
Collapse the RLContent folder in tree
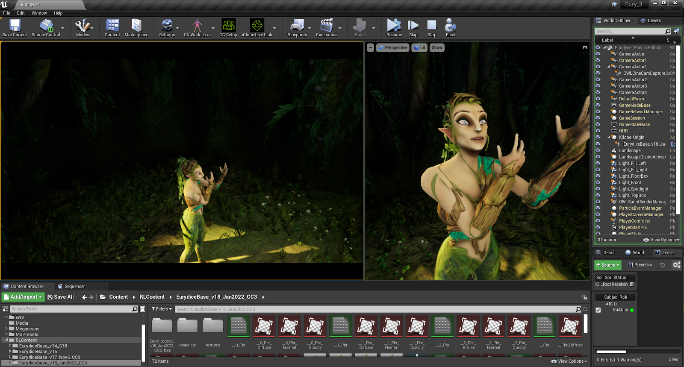[7, 340]
